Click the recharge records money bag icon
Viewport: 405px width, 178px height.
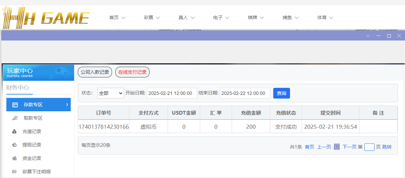14,131
